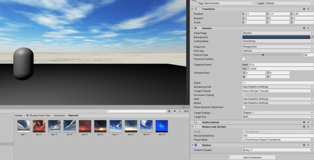Select the sky-5 material thumbnail
Image resolution: width=314 pixels, height=160 pixels.
[85, 126]
